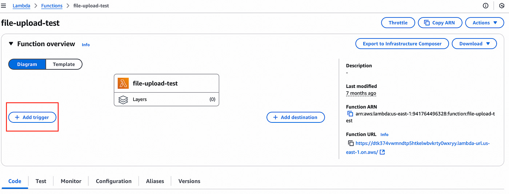This screenshot has height=194, width=509.
Task: Switch to the Monitor tab
Action: coord(71,181)
